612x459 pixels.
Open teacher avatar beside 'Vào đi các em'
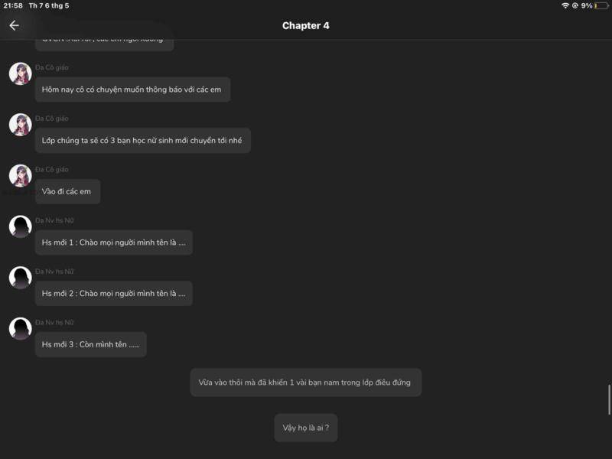(x=21, y=176)
